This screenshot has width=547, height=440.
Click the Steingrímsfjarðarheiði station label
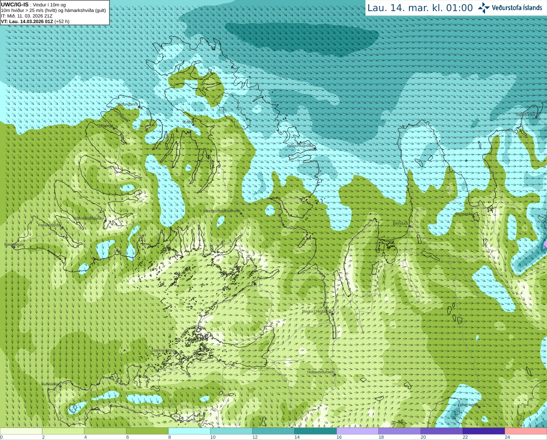[221, 211]
